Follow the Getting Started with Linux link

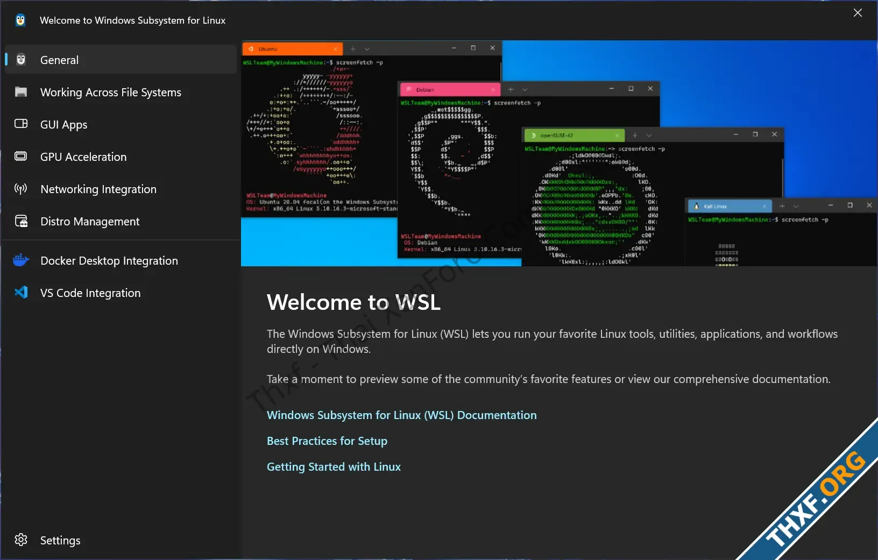pos(334,467)
